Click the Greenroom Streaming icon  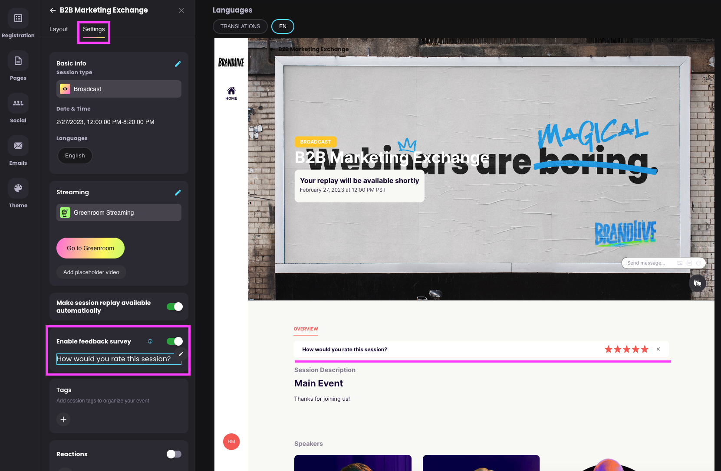tap(65, 213)
